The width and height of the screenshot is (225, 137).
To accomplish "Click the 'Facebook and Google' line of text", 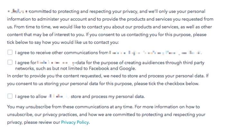I will tap(75, 68).
